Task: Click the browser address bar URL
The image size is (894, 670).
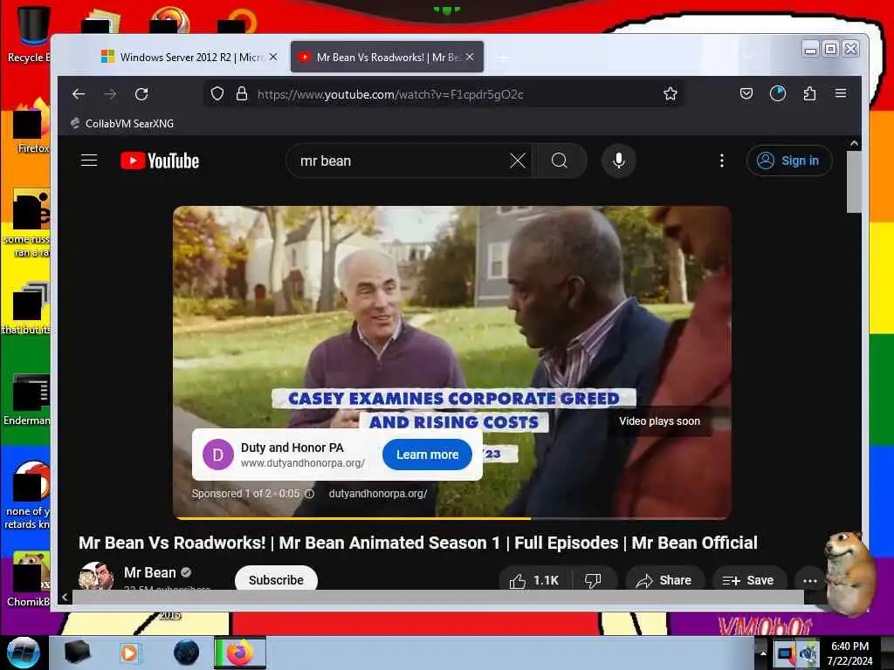Action: click(390, 94)
